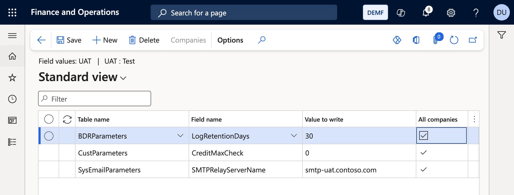Sort by Value to write header
This screenshot has width=514, height=195.
click(359, 119)
